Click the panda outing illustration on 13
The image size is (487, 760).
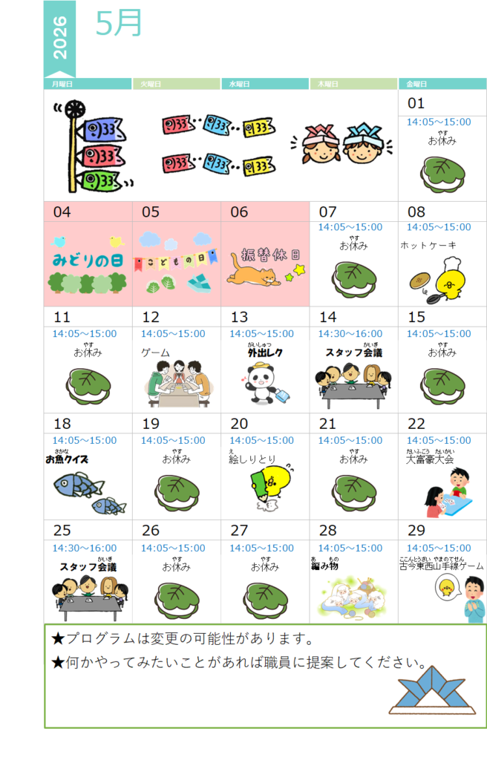(265, 382)
